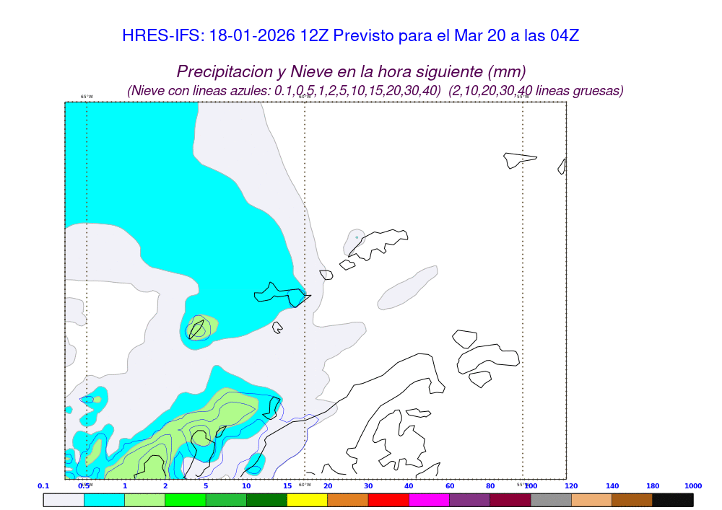Image resolution: width=722 pixels, height=510 pixels.
Task: Select the red 30–40 mm legend swatch
Action: pyautogui.click(x=388, y=499)
